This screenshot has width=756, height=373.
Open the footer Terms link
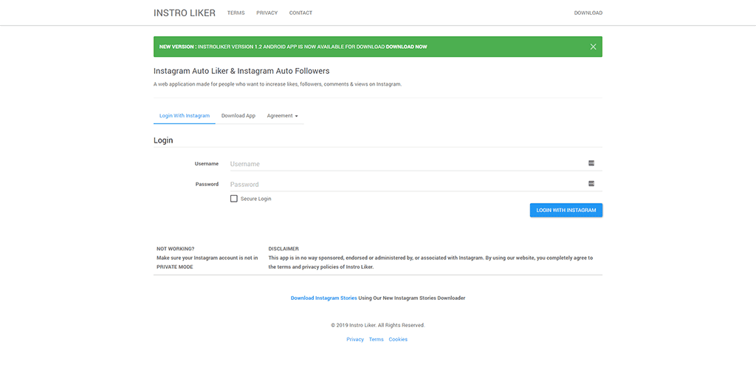(377, 340)
